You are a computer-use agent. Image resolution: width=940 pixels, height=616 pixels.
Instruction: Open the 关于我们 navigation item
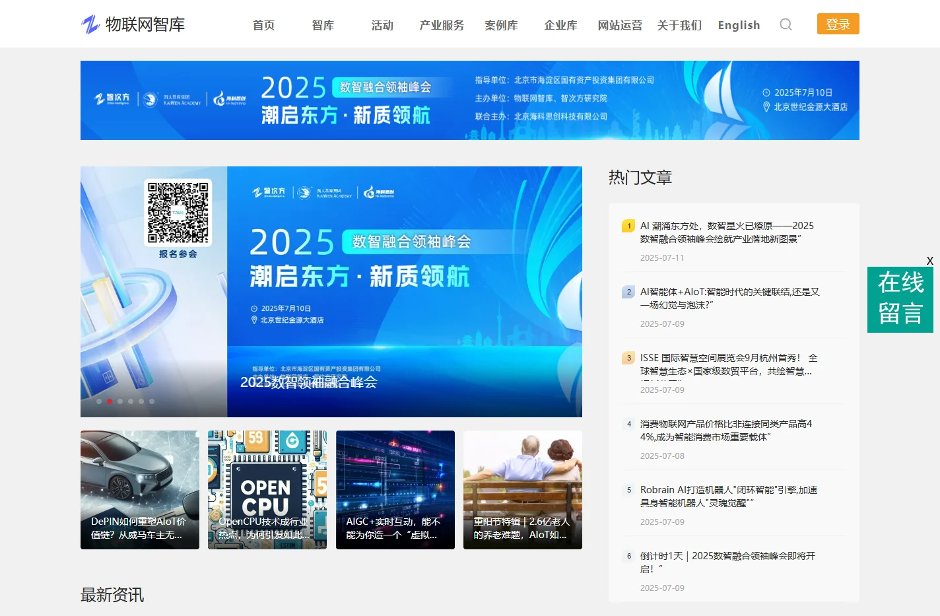tap(679, 25)
